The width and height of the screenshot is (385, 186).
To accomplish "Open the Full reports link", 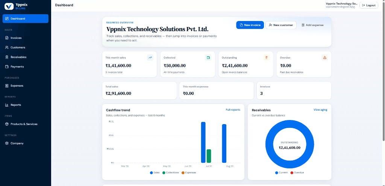I will click(x=233, y=109).
